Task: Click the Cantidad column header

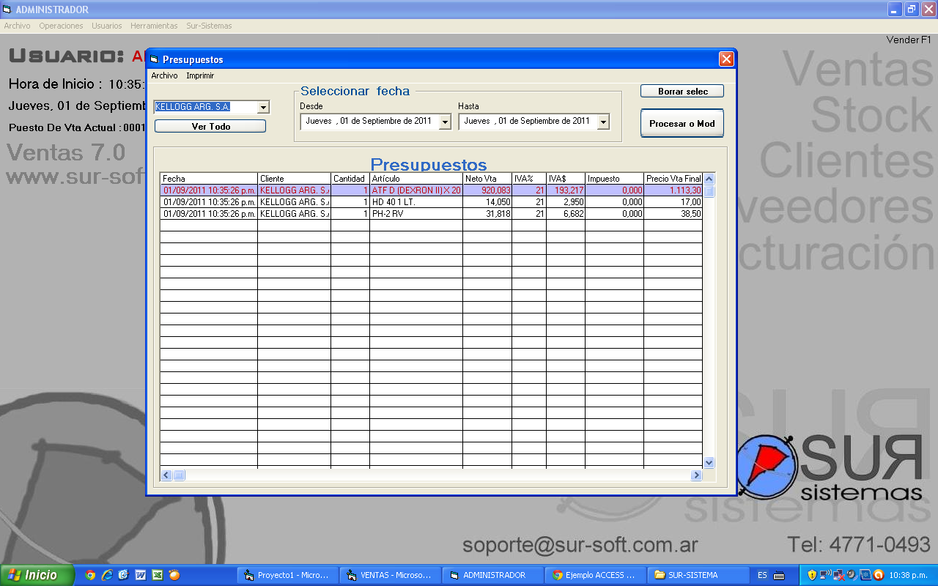Action: 350,179
